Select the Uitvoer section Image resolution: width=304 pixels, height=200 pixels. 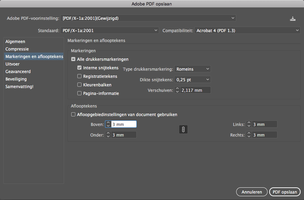(33, 64)
